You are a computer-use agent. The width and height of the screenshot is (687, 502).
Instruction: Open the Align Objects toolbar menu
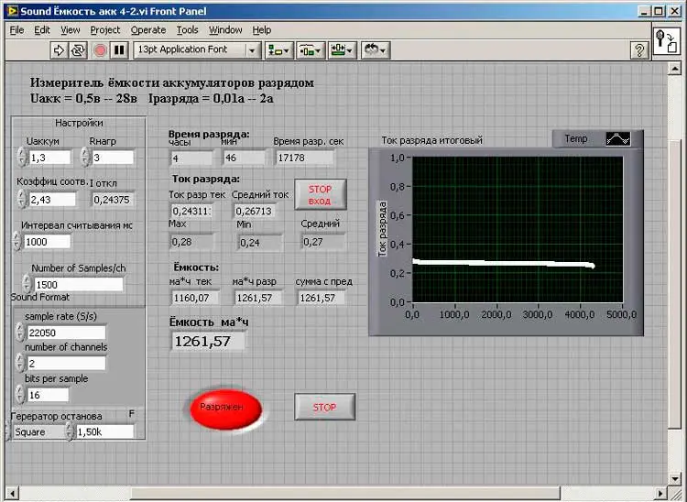point(279,50)
